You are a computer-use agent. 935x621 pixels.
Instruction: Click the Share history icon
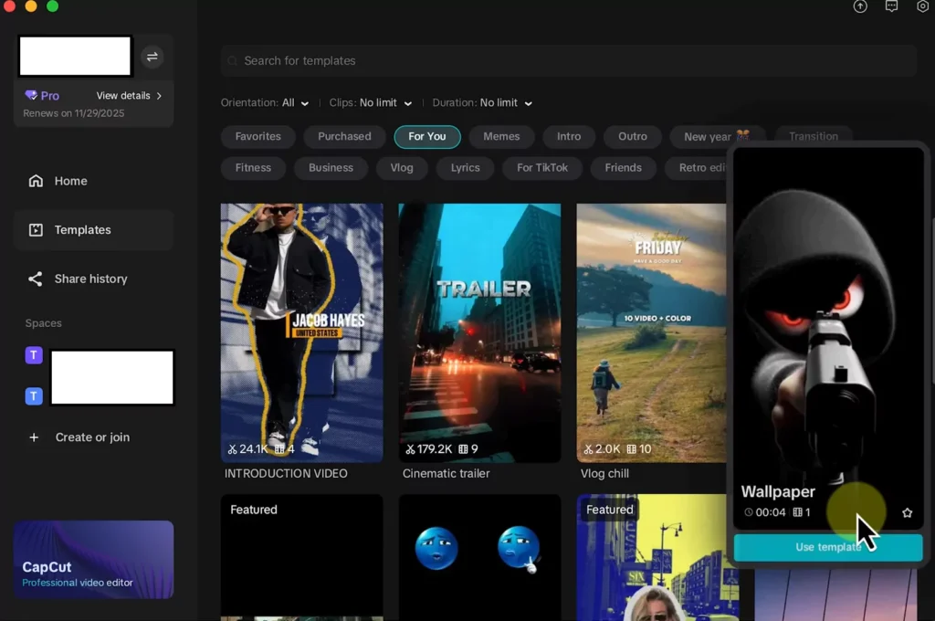tap(36, 279)
